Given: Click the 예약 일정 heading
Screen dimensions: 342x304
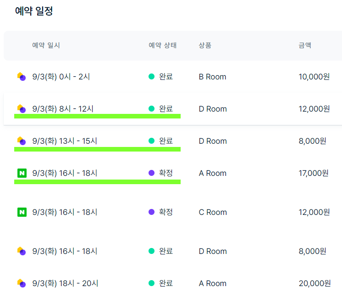Looking at the screenshot, I should 34,11.
